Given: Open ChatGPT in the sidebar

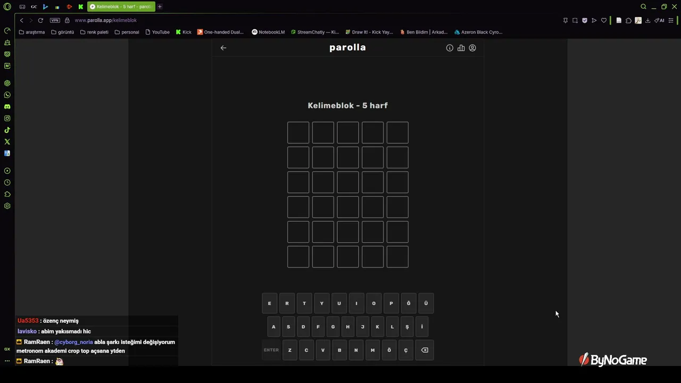Looking at the screenshot, I should click(x=7, y=83).
